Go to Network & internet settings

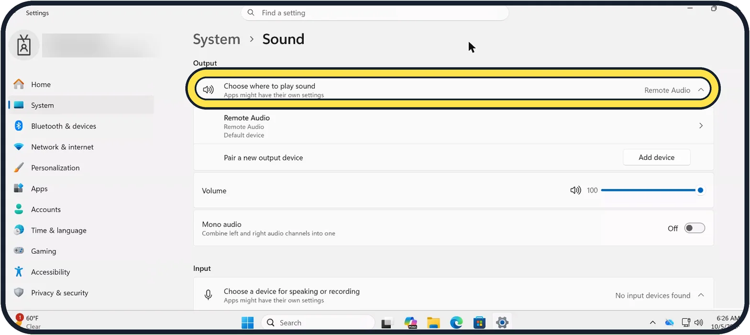pyautogui.click(x=81, y=147)
